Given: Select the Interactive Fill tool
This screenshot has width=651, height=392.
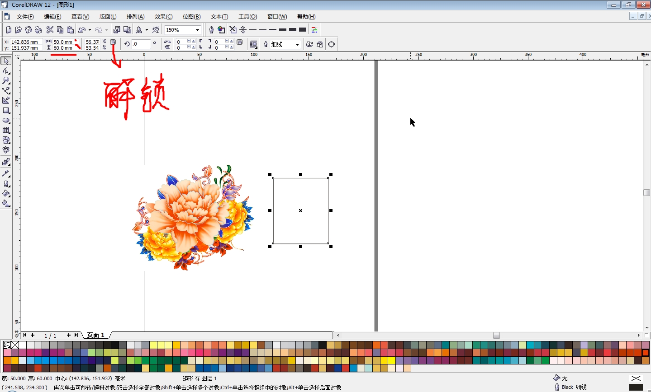Looking at the screenshot, I should [x=6, y=203].
